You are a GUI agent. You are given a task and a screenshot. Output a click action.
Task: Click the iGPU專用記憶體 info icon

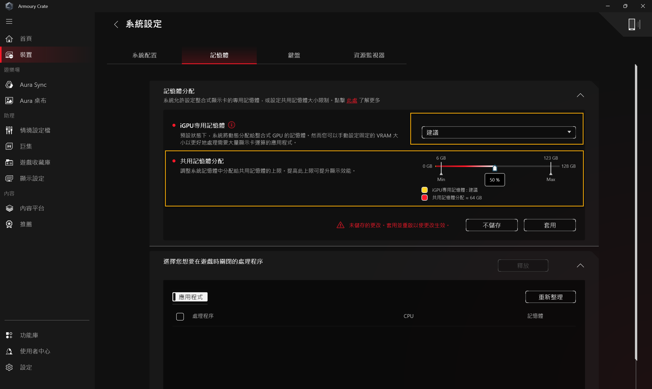[x=232, y=125]
